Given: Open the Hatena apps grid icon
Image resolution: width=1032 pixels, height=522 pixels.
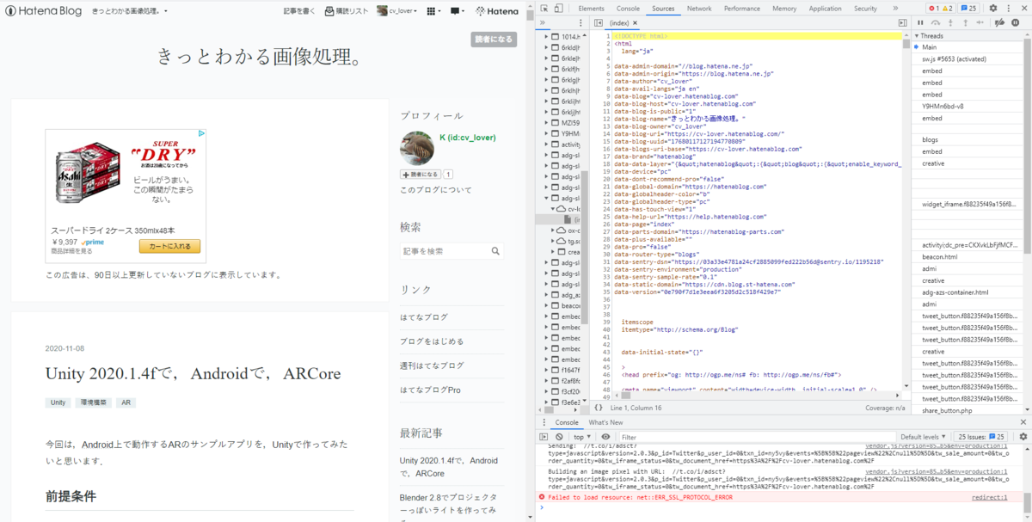Looking at the screenshot, I should coord(430,11).
